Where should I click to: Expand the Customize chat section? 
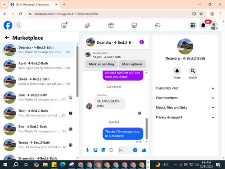(x=185, y=88)
